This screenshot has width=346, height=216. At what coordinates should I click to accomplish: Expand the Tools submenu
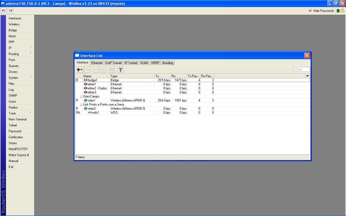pos(20,113)
